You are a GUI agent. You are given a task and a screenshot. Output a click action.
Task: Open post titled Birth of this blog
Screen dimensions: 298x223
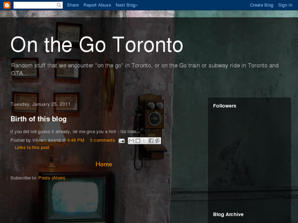pyautogui.click(x=39, y=119)
